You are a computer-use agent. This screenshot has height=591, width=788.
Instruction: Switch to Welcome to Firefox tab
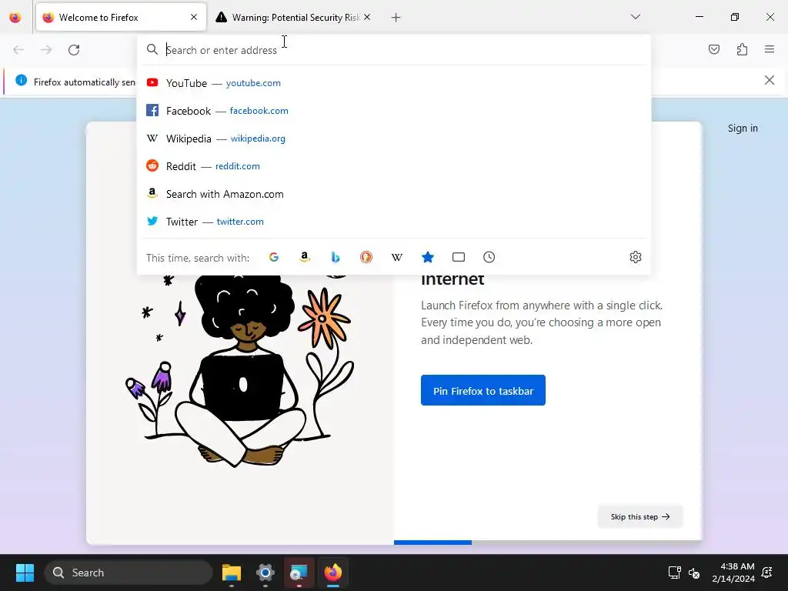point(121,18)
